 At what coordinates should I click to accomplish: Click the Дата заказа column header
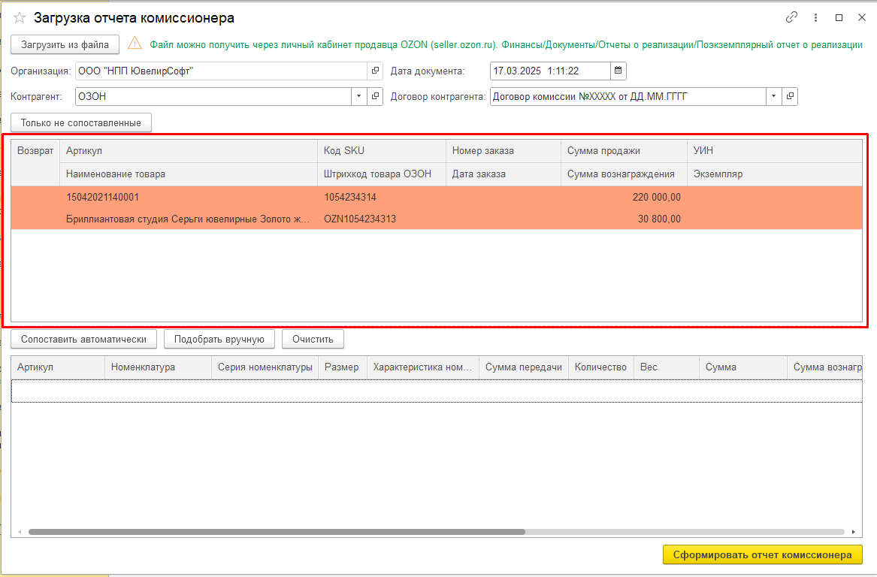(x=504, y=174)
